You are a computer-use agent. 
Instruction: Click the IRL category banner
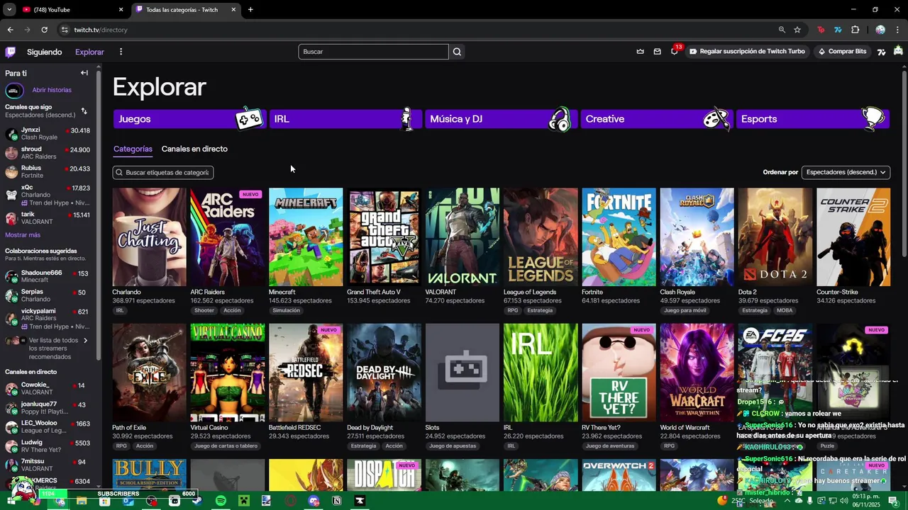(345, 119)
